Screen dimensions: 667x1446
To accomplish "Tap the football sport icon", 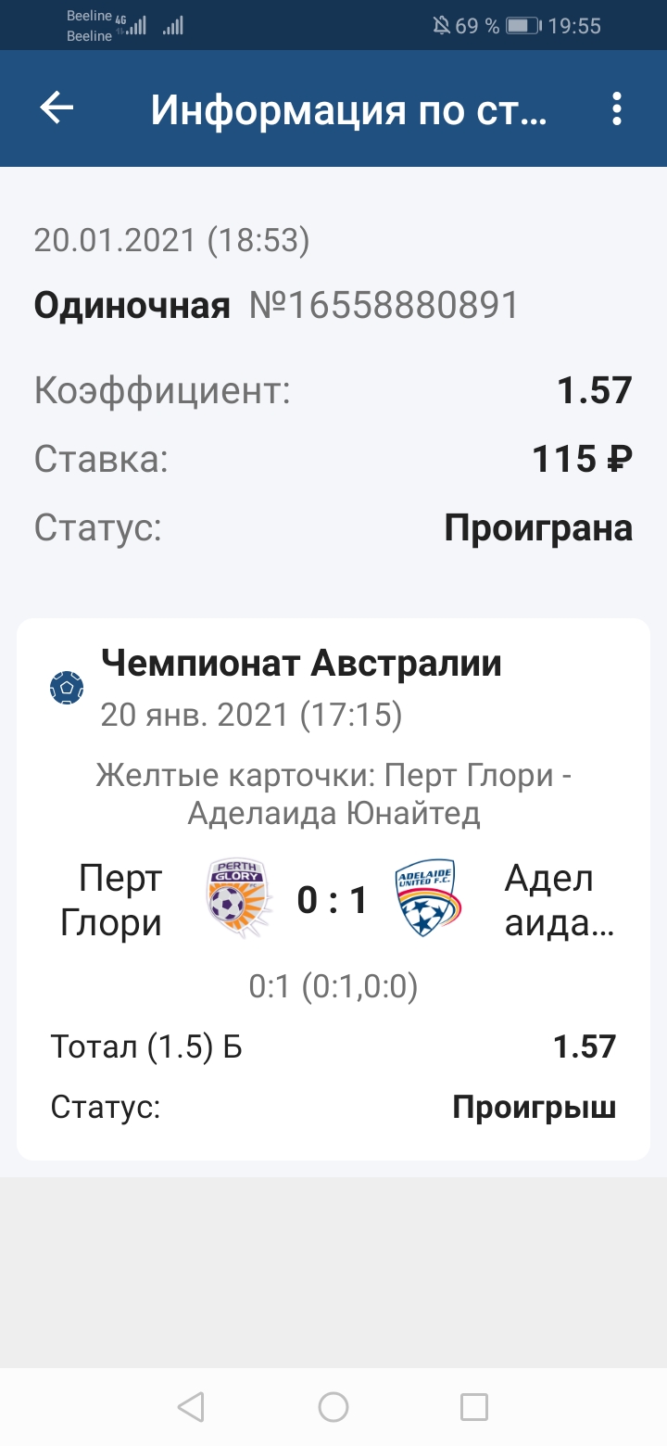I will click(x=67, y=688).
